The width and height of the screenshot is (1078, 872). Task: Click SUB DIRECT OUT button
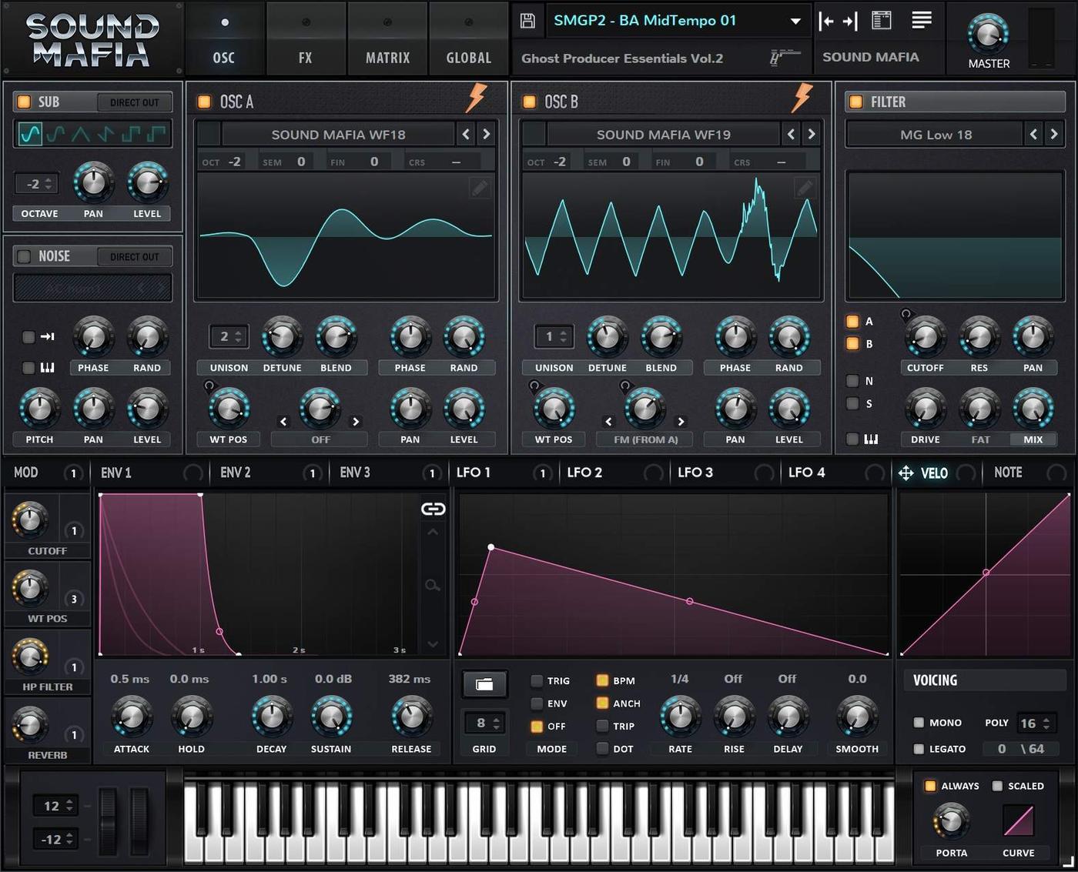pos(134,102)
